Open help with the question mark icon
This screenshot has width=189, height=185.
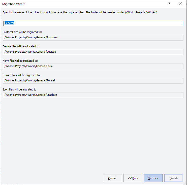coord(169,4)
